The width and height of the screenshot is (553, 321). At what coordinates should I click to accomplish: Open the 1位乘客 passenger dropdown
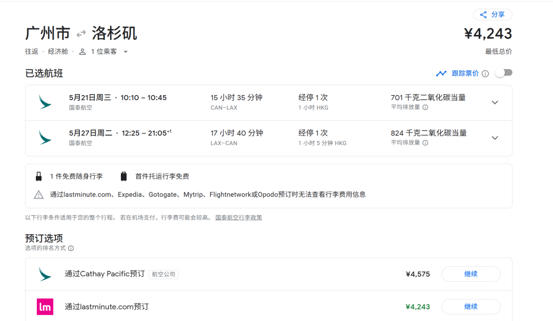click(125, 52)
